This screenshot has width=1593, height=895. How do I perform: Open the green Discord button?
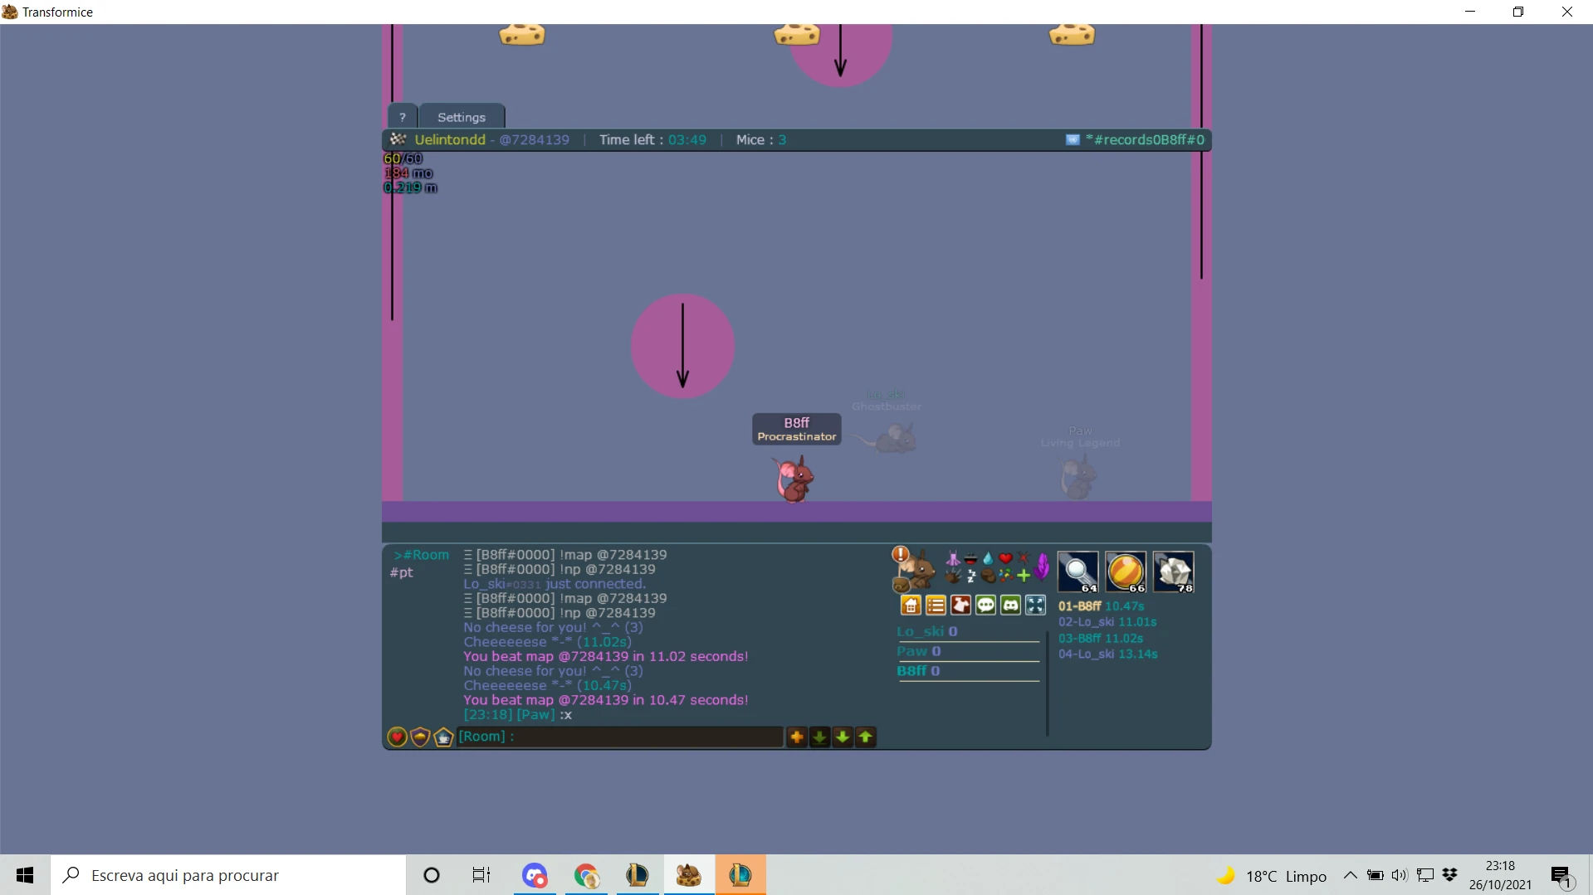[1010, 606]
